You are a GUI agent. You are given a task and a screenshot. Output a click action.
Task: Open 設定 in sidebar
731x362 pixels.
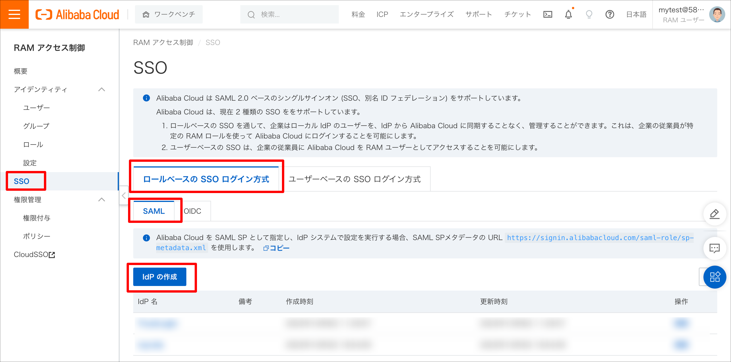(x=30, y=163)
